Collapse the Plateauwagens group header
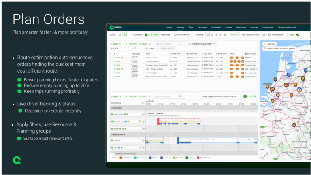The image size is (311, 175). click(184, 135)
